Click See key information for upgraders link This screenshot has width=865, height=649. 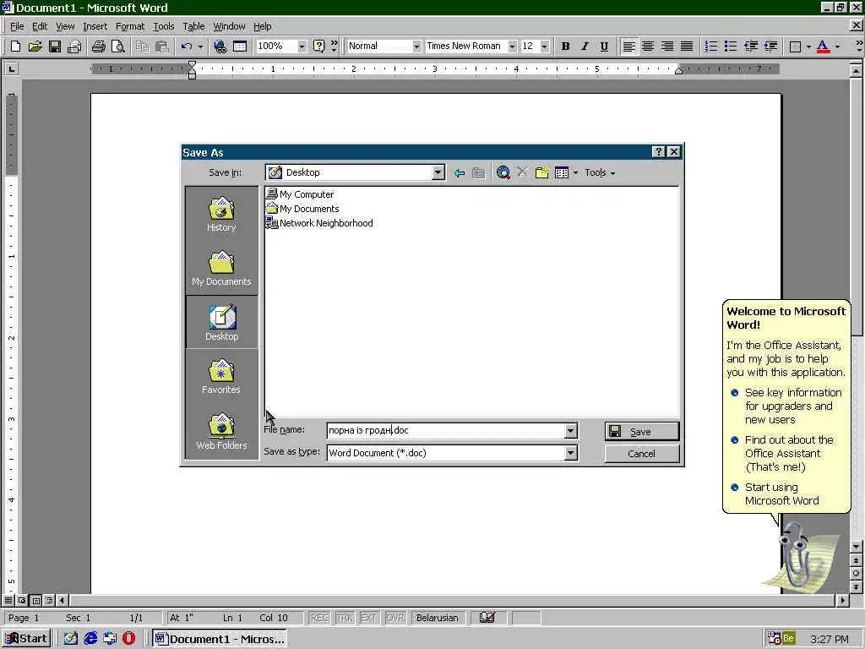(792, 406)
